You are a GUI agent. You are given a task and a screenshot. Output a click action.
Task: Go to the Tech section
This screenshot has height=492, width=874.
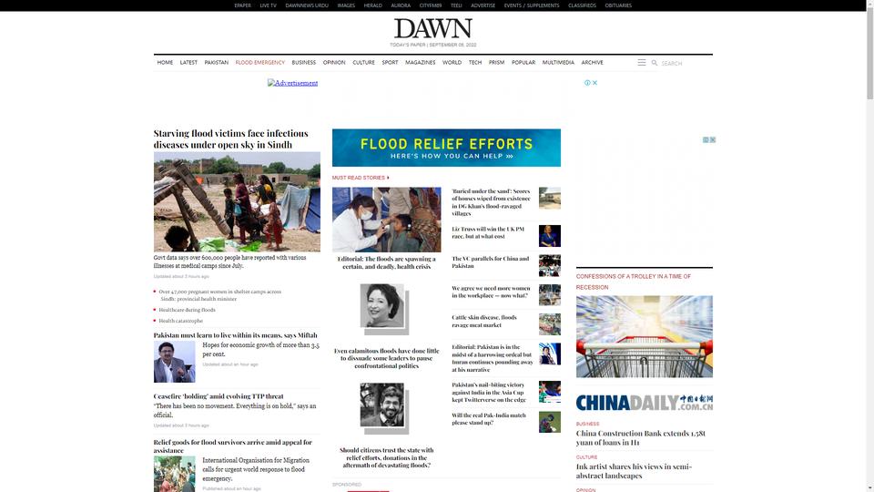click(475, 63)
